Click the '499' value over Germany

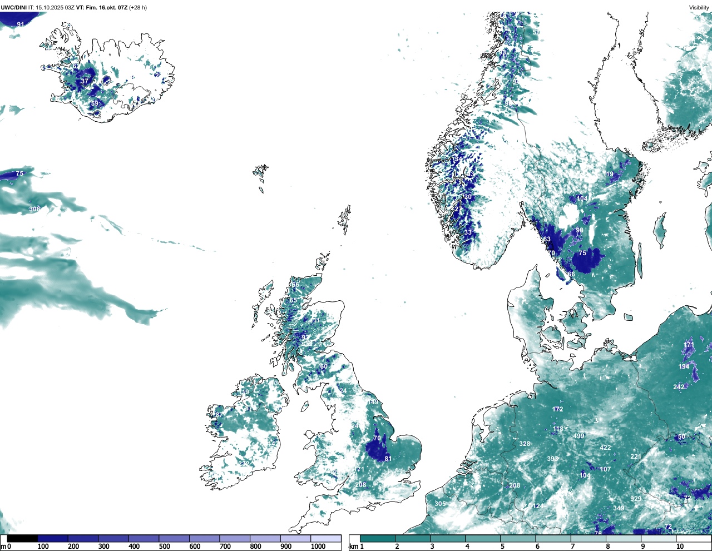tap(579, 436)
